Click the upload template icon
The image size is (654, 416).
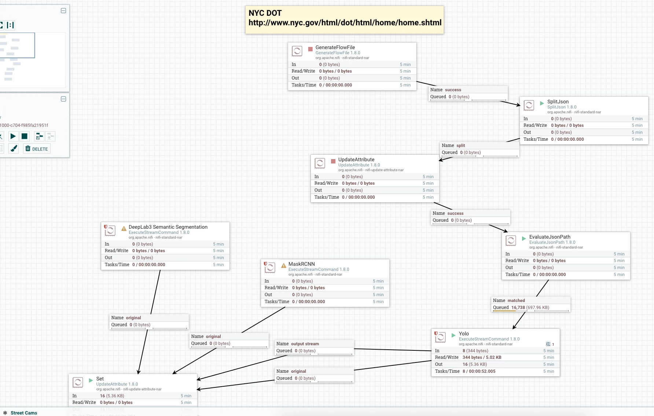coord(50,136)
